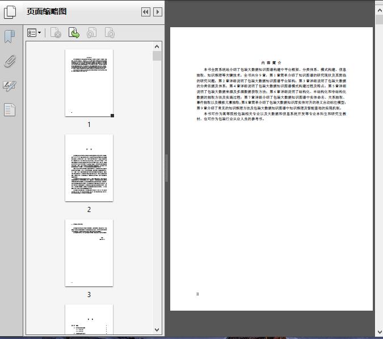
Task: Click the right-arrow expand button in panel header
Action: (x=158, y=12)
